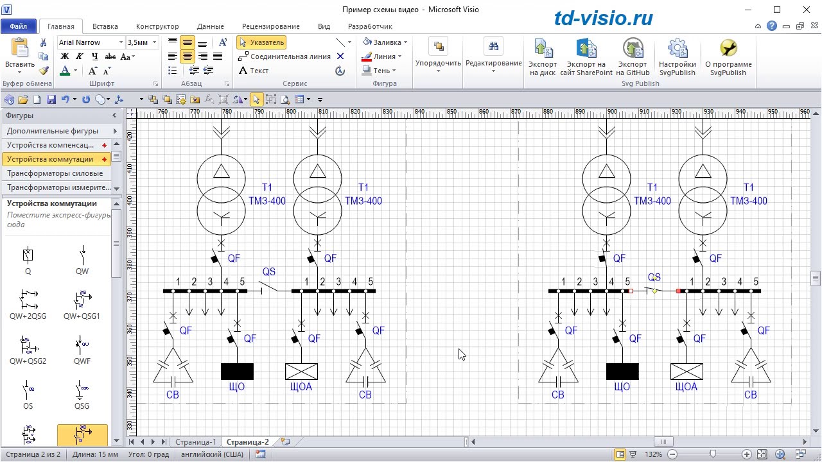Set vertical align middle
822x462 pixels.
tap(187, 42)
